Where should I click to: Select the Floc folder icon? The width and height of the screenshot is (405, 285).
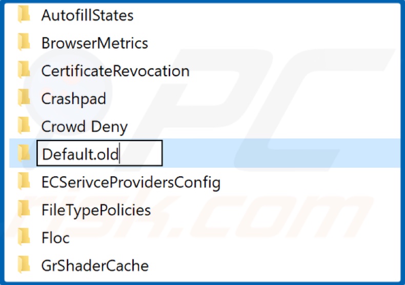pyautogui.click(x=24, y=237)
